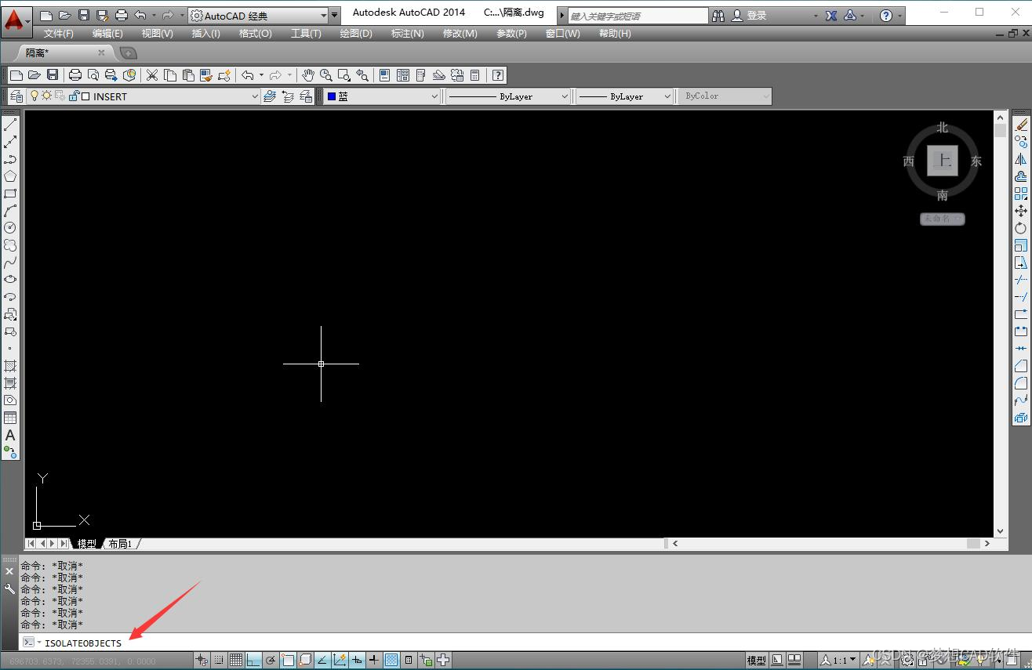
Task: Click the Pan hand icon
Action: 308,75
